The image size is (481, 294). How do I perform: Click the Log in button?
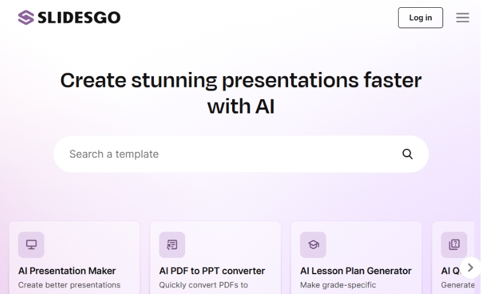(420, 18)
